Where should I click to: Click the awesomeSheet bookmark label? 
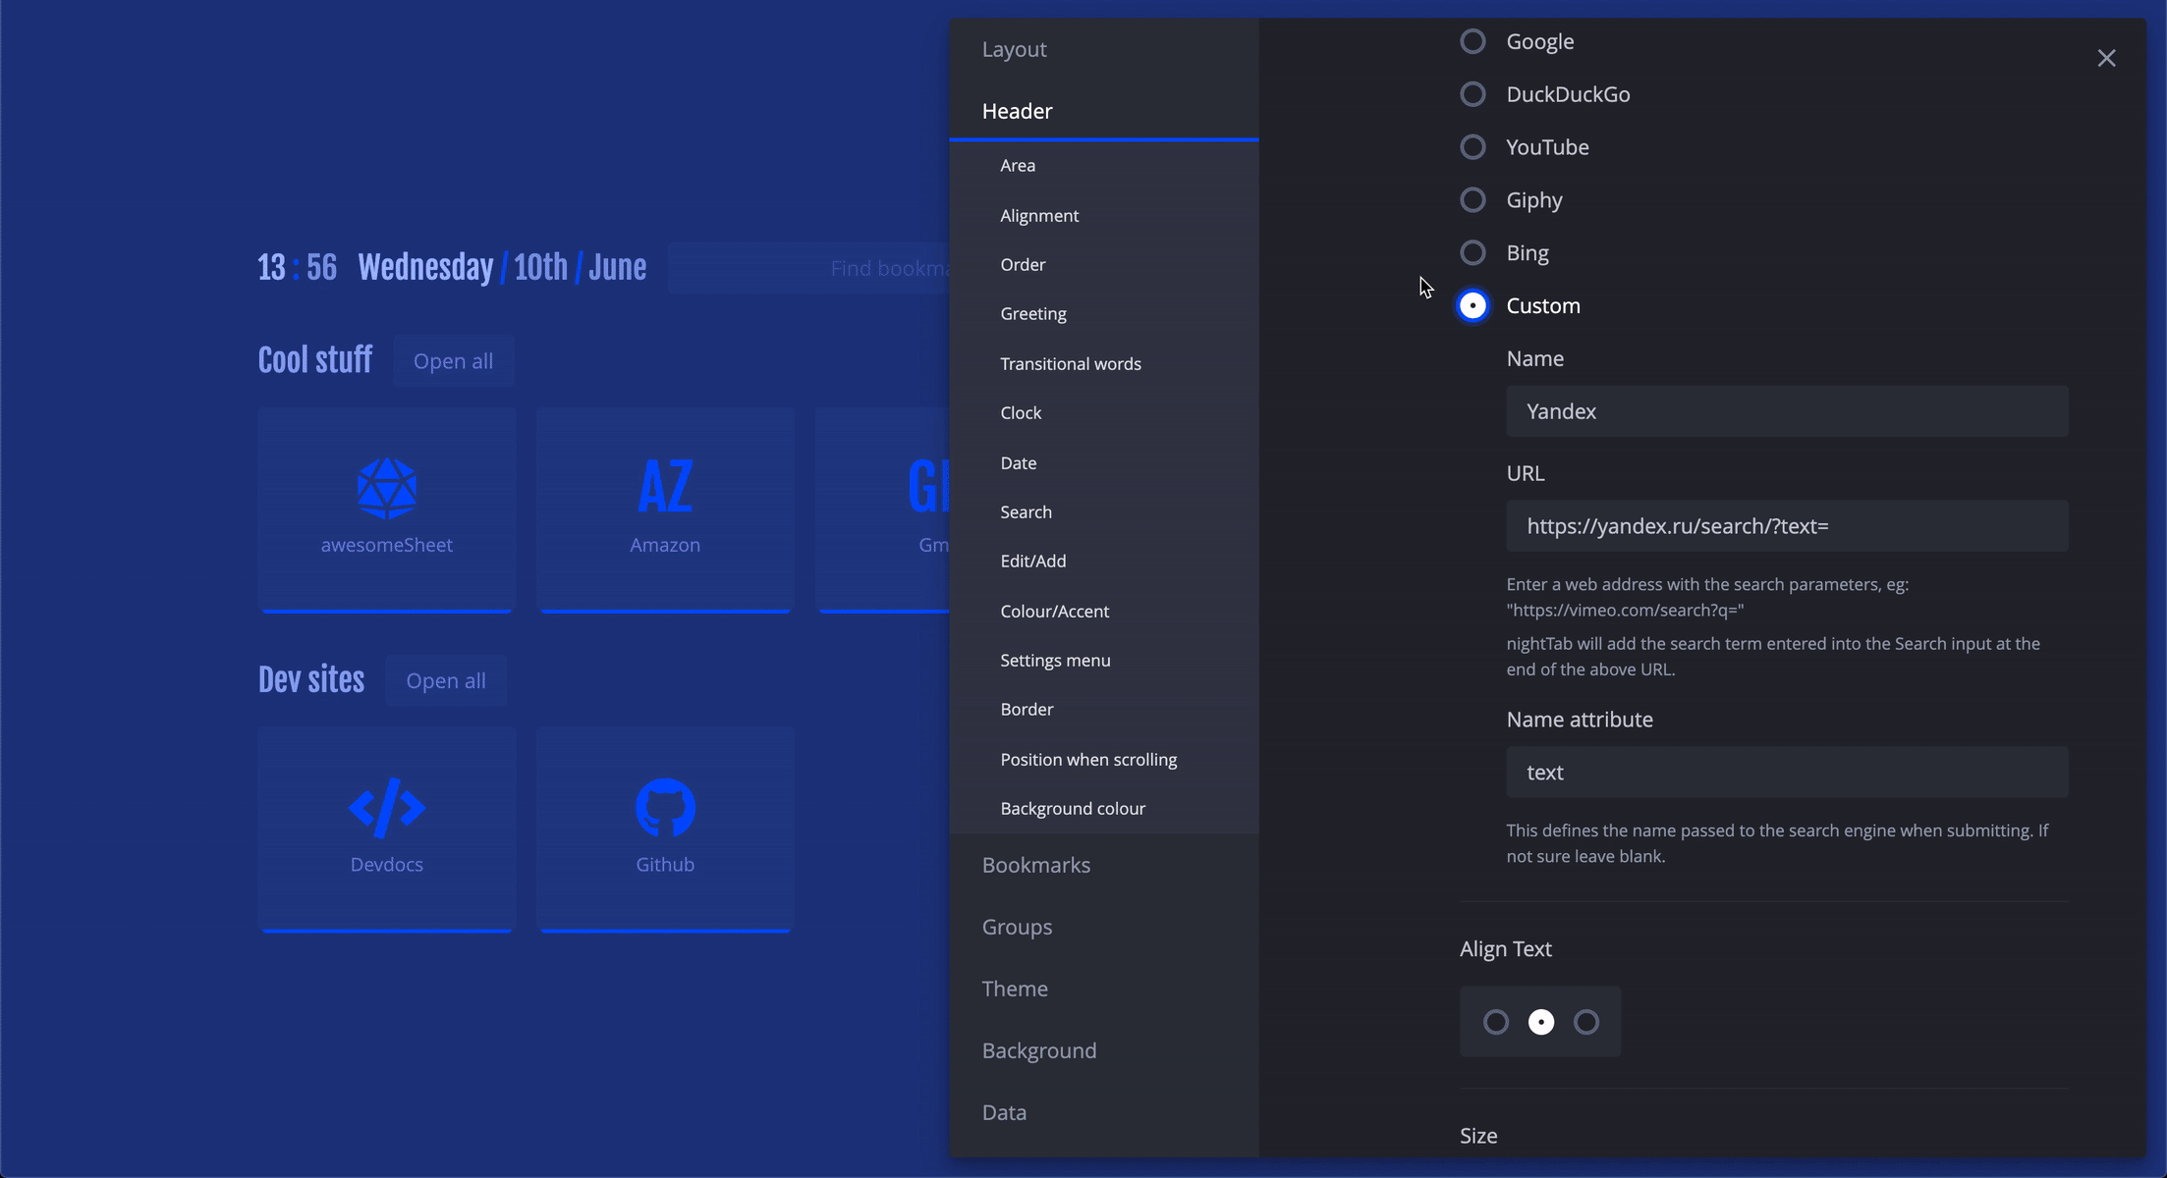[387, 545]
